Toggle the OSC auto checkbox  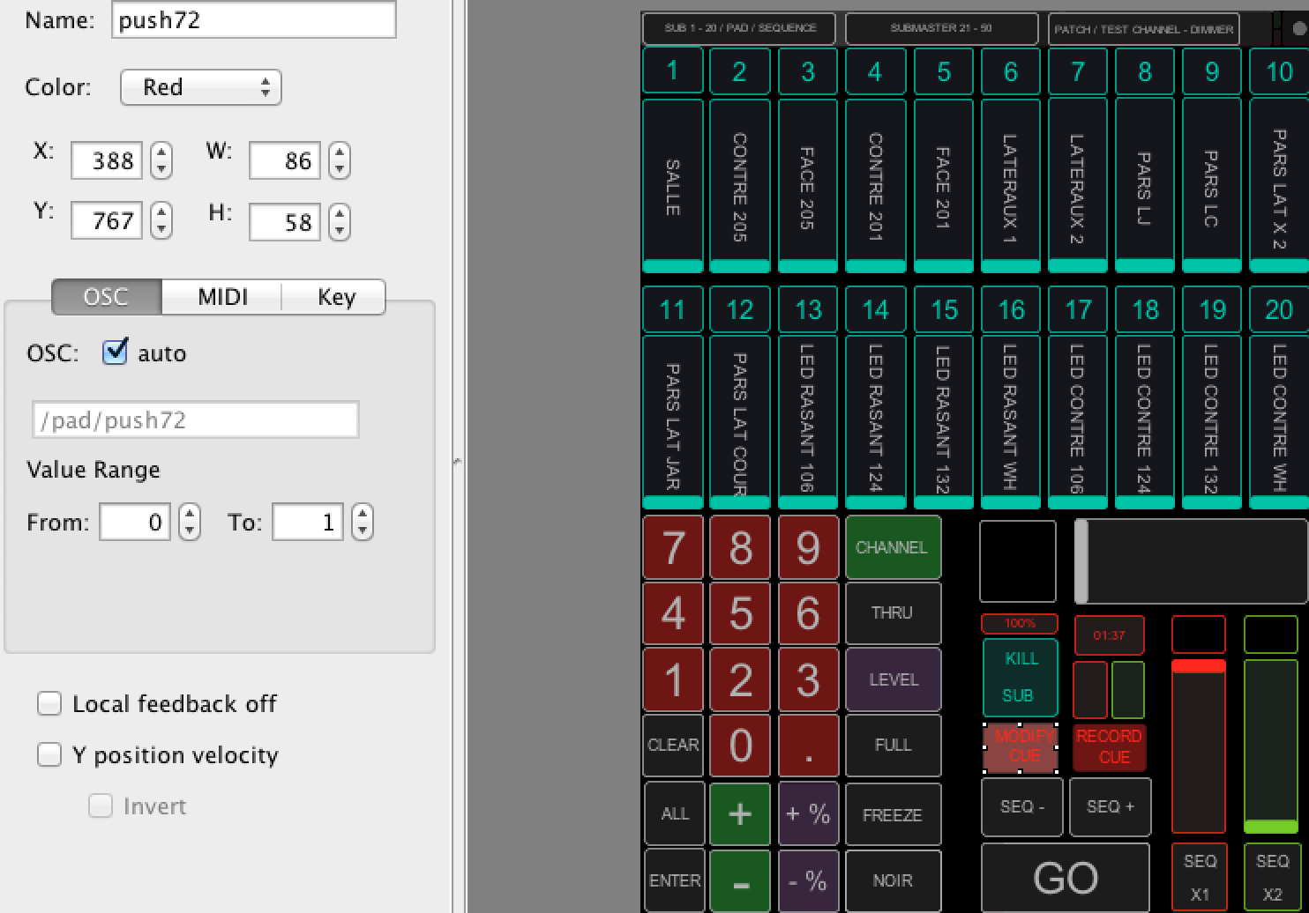pos(116,353)
